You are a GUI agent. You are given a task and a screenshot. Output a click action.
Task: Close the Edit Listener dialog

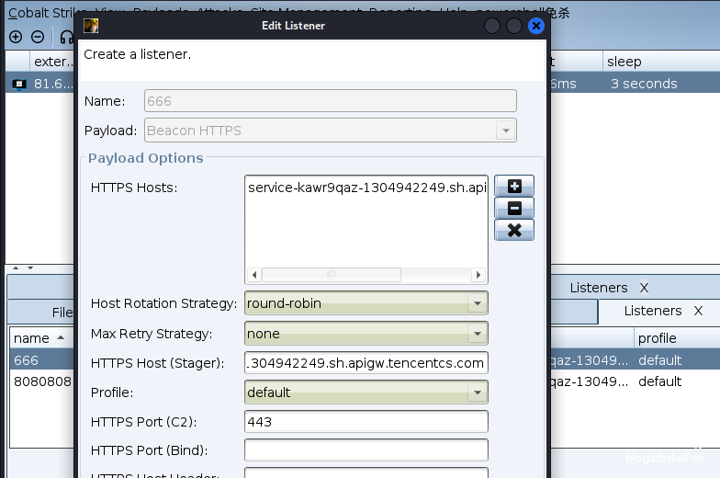point(536,26)
